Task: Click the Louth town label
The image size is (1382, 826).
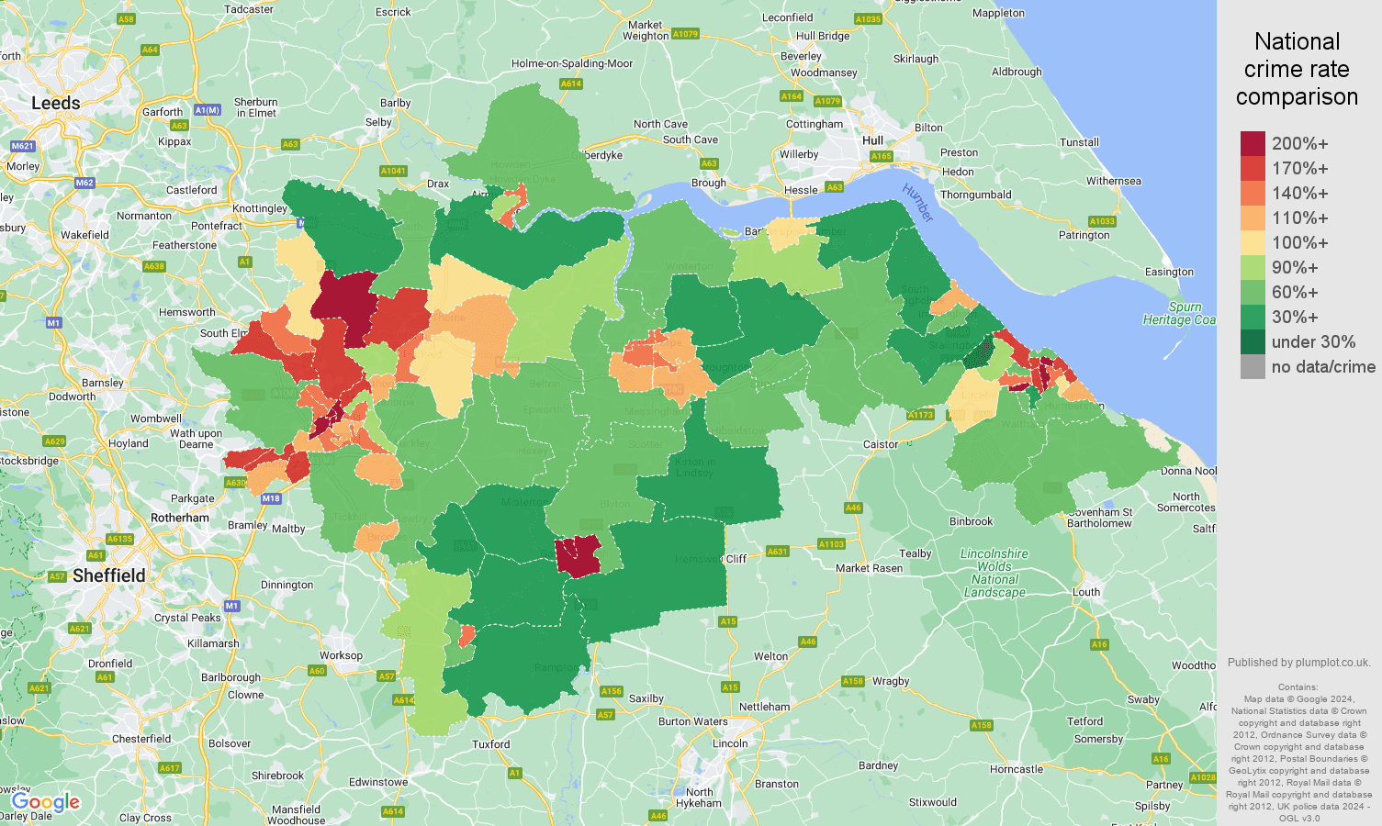Action: click(1086, 592)
